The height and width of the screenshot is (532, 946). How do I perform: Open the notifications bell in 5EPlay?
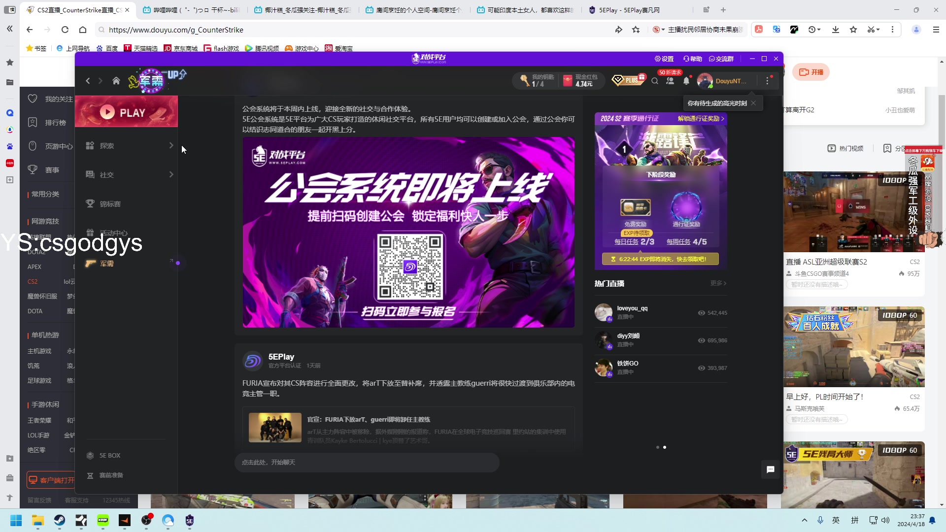pyautogui.click(x=686, y=81)
